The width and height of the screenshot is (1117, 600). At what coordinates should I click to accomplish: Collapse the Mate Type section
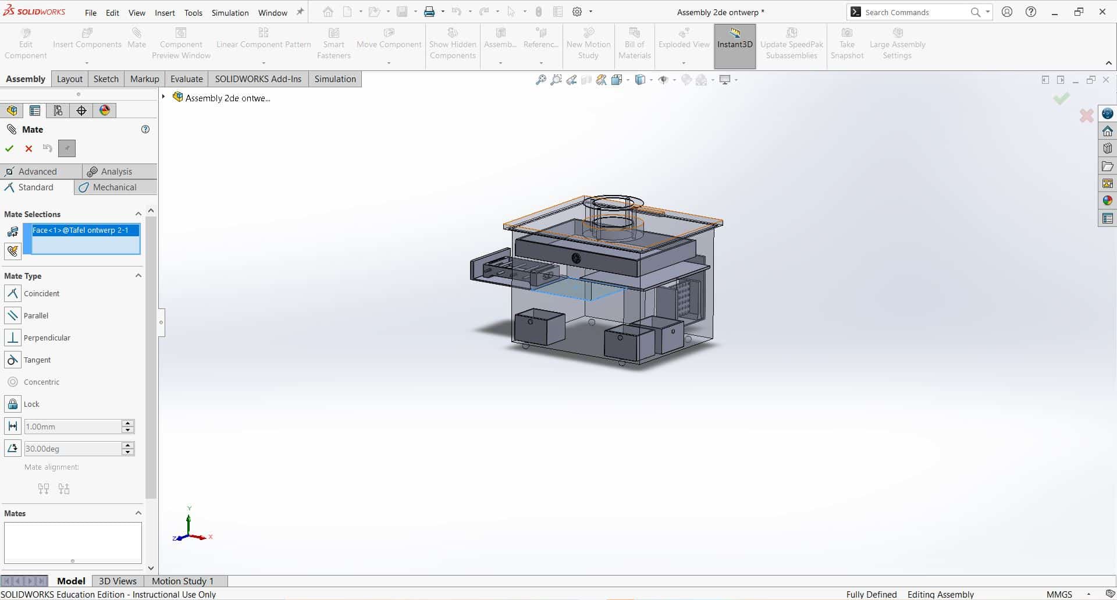138,276
